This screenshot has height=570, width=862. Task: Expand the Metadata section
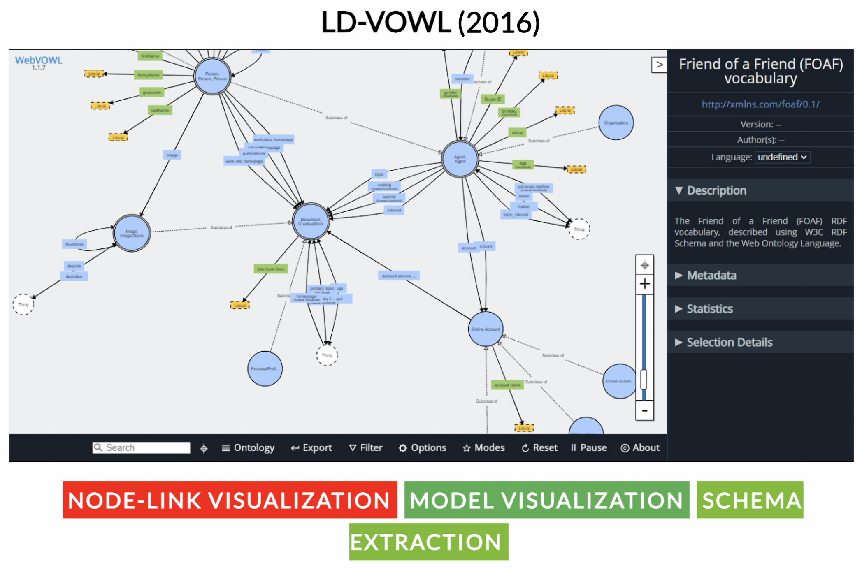pos(711,275)
